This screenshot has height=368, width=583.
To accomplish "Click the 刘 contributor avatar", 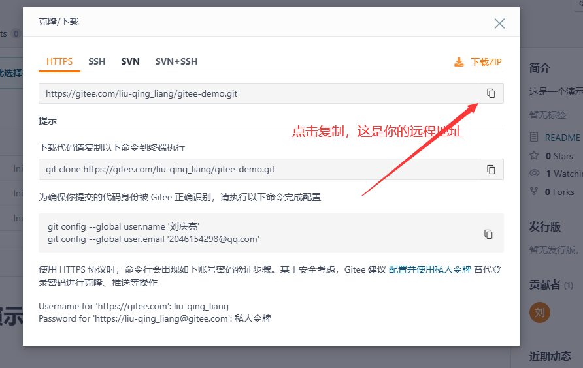I will [x=540, y=313].
